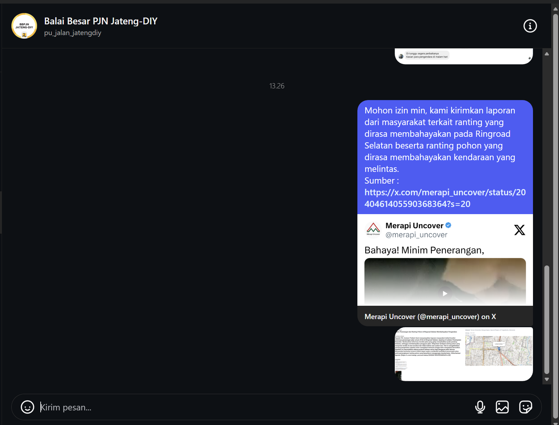
Task: Click the 'Bahaya! Minim Penerangan,' tweet text
Action: tap(424, 250)
